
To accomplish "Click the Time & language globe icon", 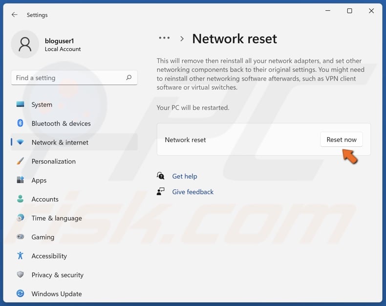I will 20,218.
